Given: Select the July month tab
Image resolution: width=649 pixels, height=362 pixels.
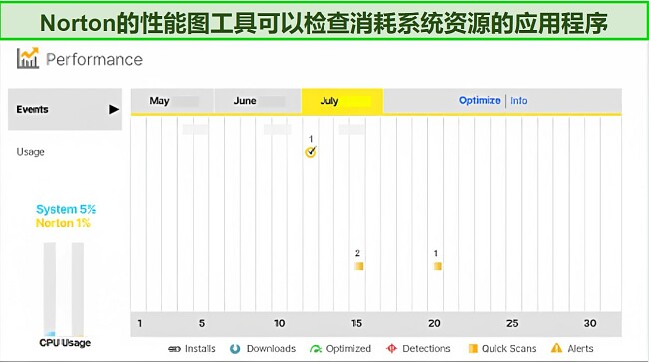Looking at the screenshot, I should pos(342,101).
